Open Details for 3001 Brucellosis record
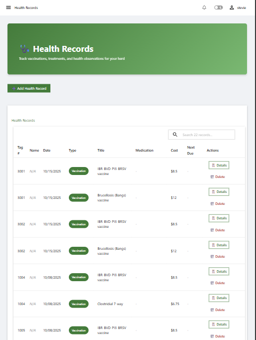The image size is (256, 340). point(219,191)
